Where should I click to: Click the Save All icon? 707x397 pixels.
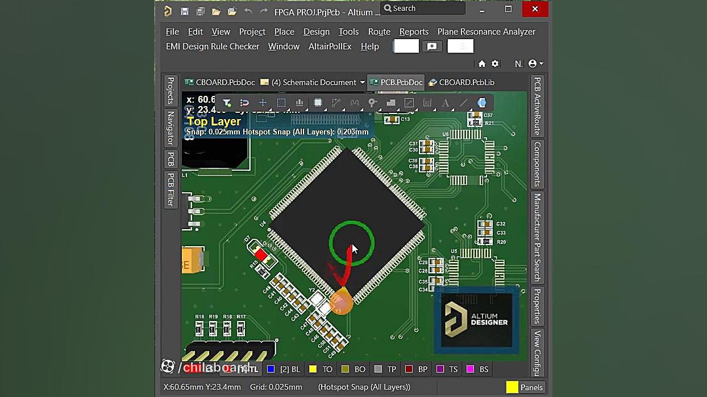pos(200,11)
